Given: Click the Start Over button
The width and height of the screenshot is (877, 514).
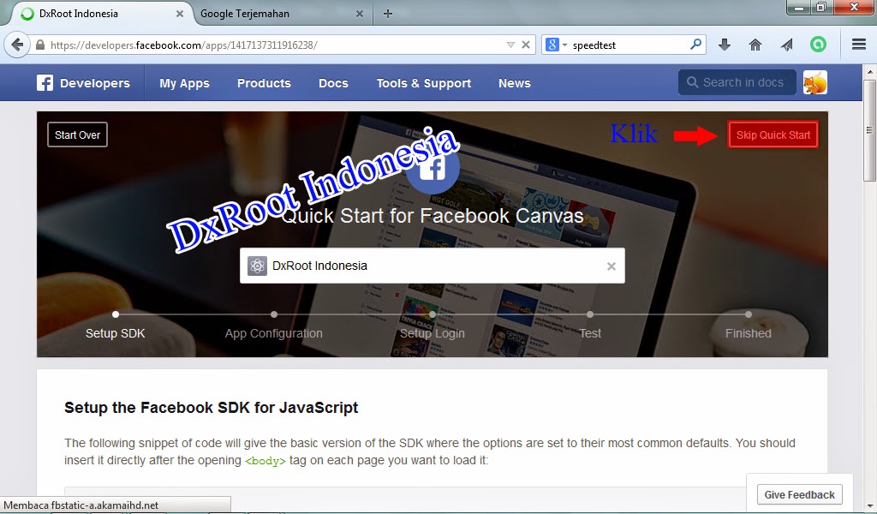Looking at the screenshot, I should [x=77, y=134].
